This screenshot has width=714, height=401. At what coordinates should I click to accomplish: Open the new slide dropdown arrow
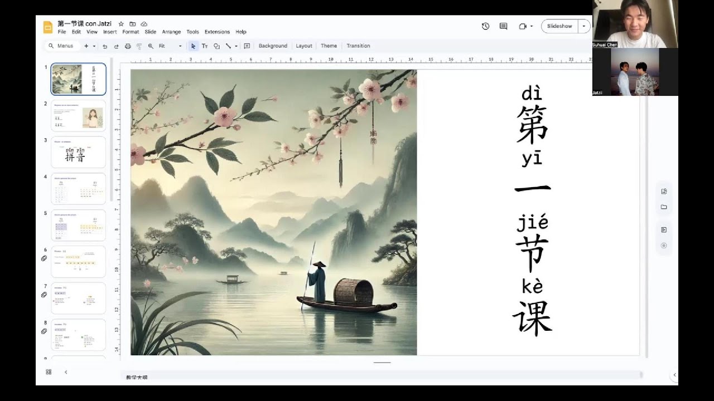click(94, 46)
